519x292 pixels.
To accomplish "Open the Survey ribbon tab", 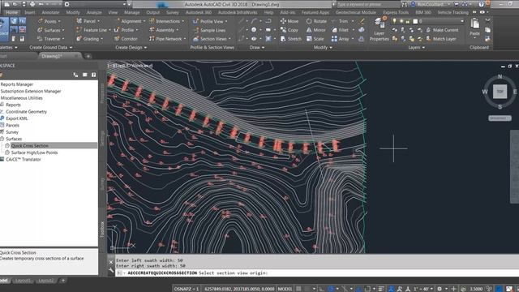I will pos(173,12).
